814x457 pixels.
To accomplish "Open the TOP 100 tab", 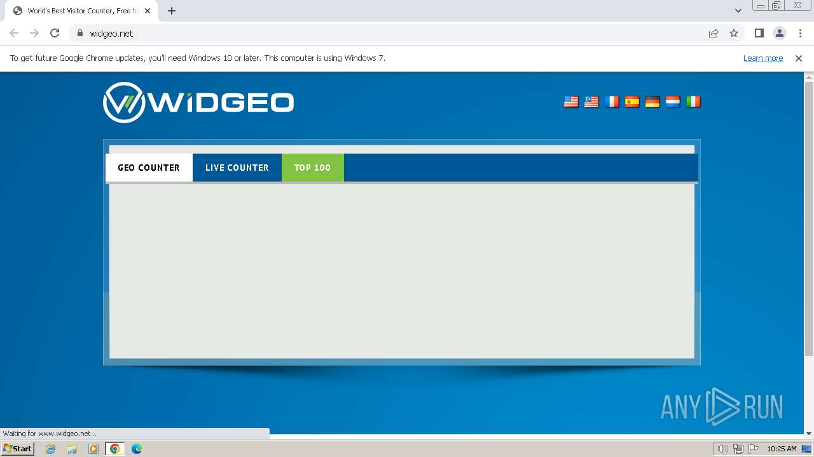I will pos(313,168).
